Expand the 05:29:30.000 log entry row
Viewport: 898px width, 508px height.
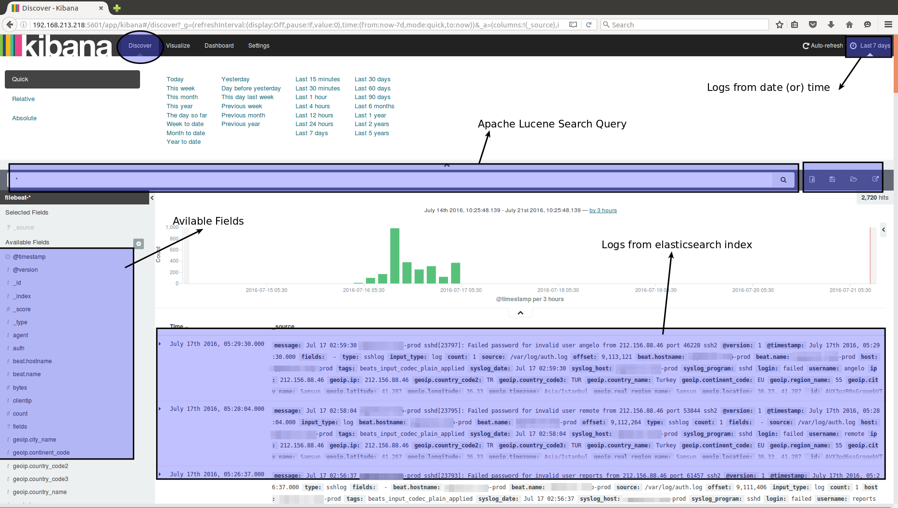[x=160, y=344]
